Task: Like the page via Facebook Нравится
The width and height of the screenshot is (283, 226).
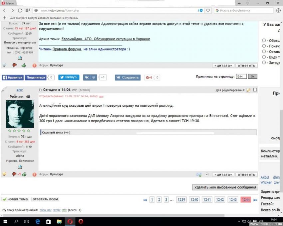Action: (13, 77)
